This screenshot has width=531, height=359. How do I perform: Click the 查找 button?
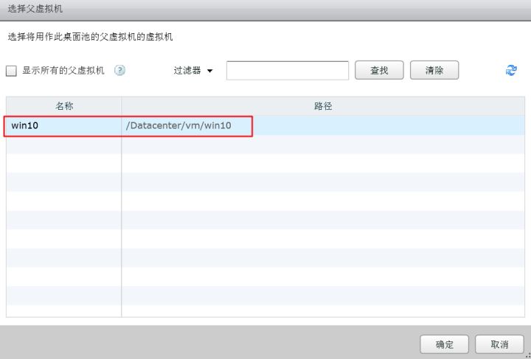[379, 70]
